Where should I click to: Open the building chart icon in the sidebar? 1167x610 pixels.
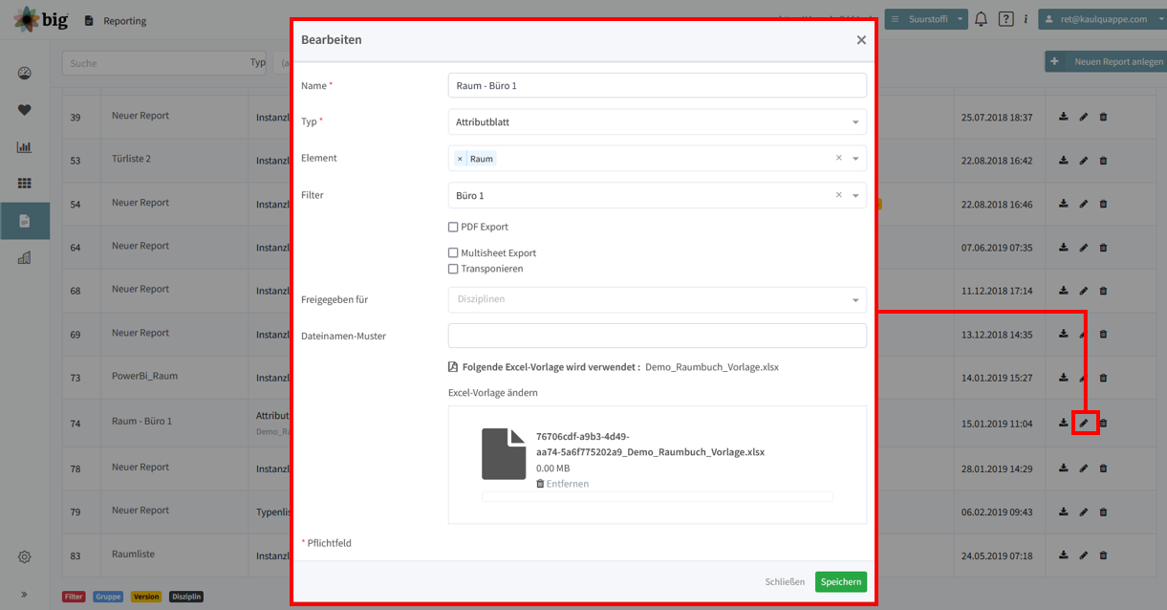point(25,257)
